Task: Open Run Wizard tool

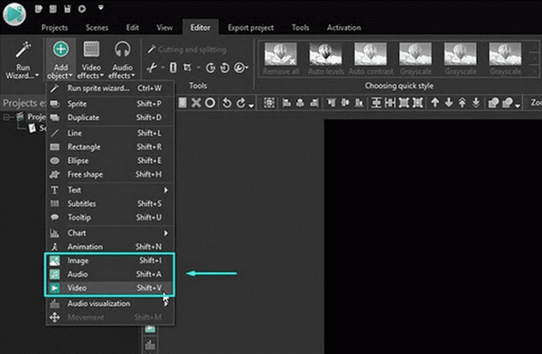Action: click(23, 60)
